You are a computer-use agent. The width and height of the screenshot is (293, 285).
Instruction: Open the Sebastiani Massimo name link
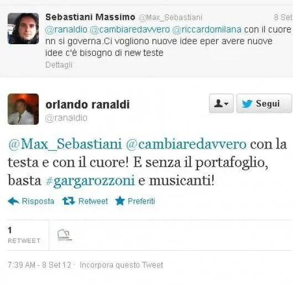(90, 17)
